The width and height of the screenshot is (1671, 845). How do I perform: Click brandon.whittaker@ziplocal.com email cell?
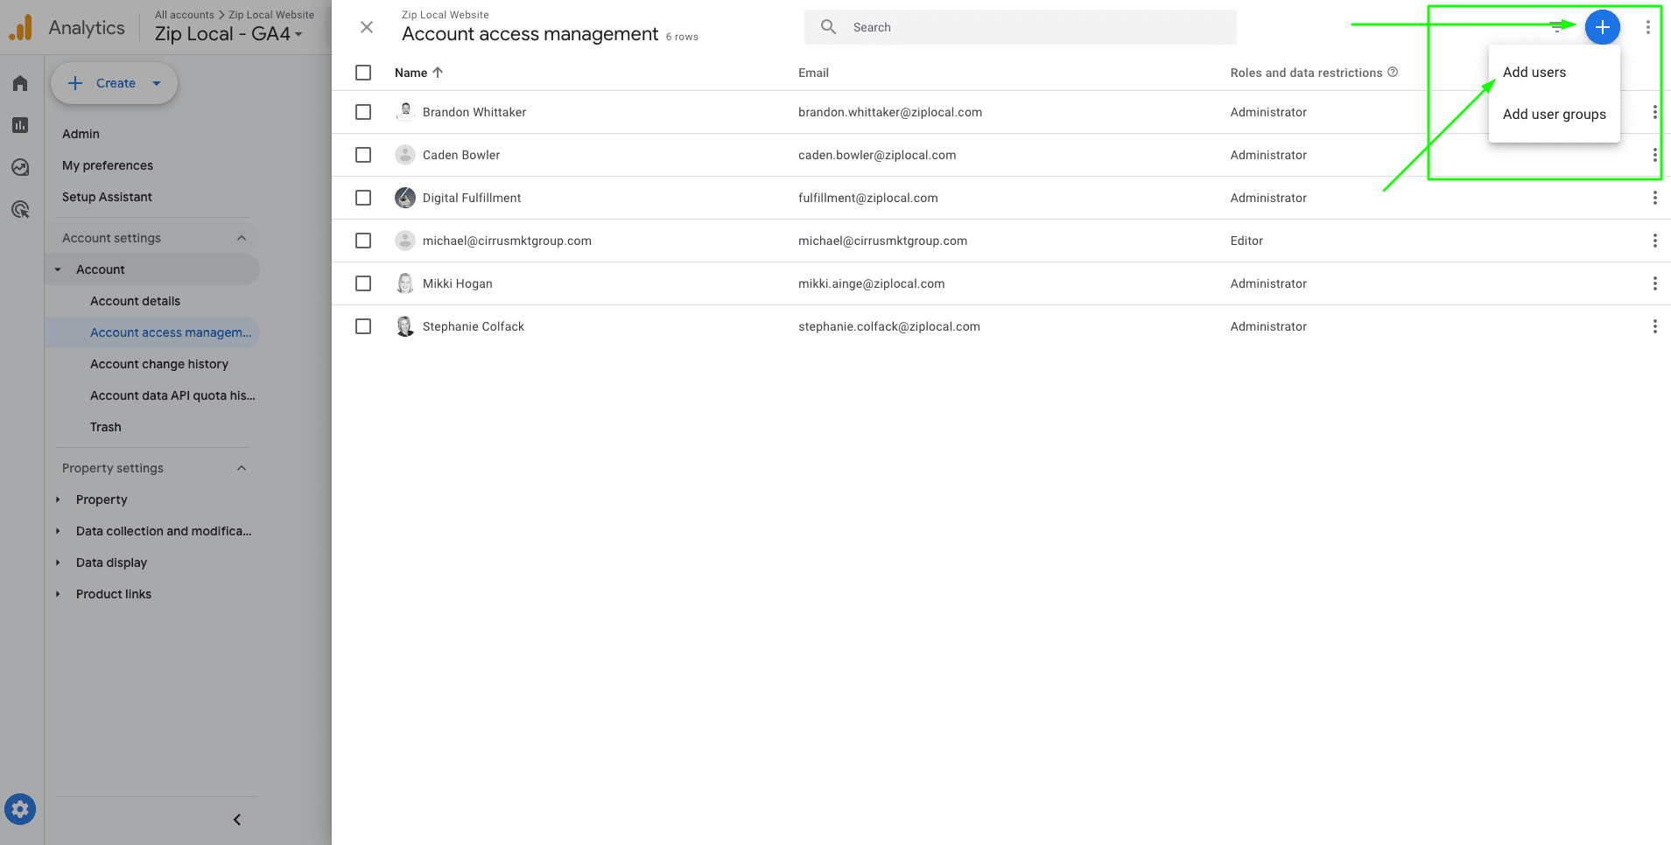click(x=890, y=112)
